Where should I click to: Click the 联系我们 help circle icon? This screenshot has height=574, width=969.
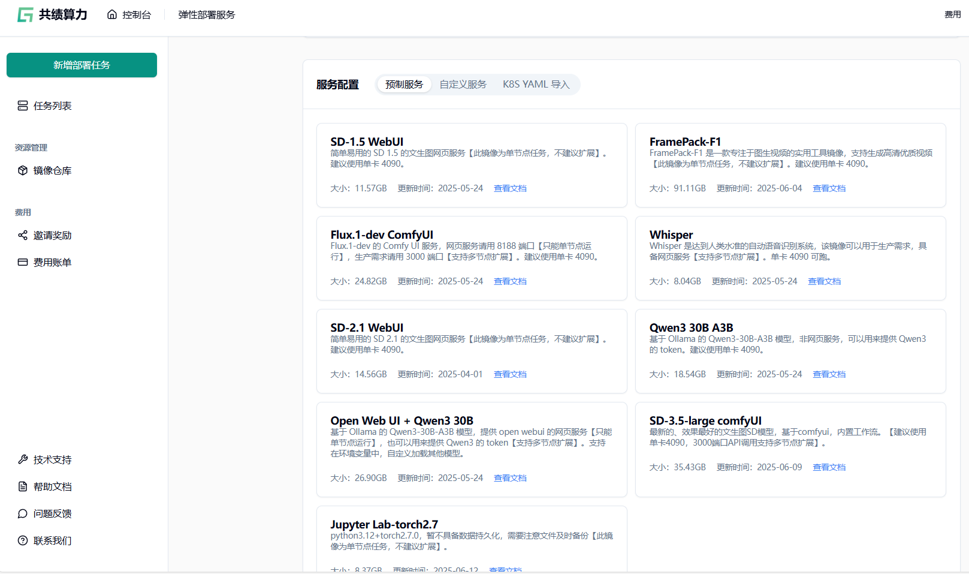[23, 540]
